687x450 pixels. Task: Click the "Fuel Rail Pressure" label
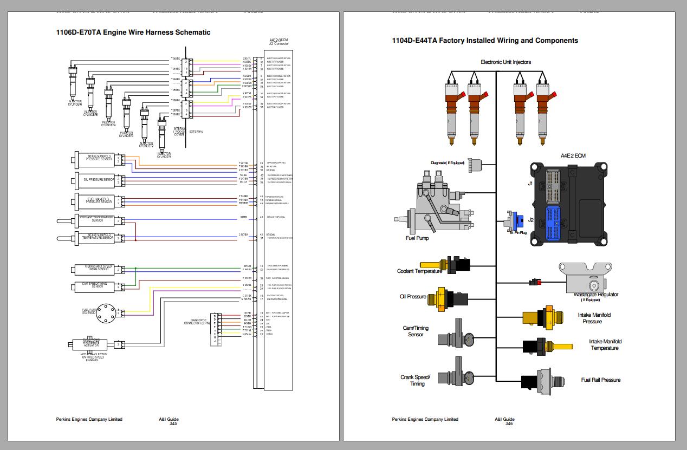(x=601, y=380)
